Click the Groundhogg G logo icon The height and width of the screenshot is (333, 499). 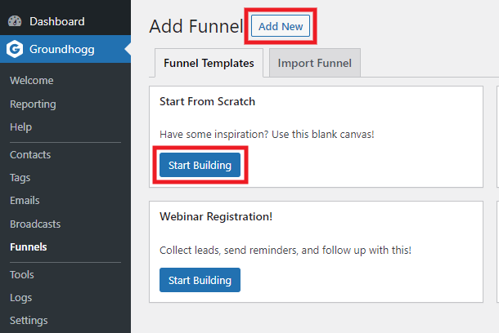(15, 49)
